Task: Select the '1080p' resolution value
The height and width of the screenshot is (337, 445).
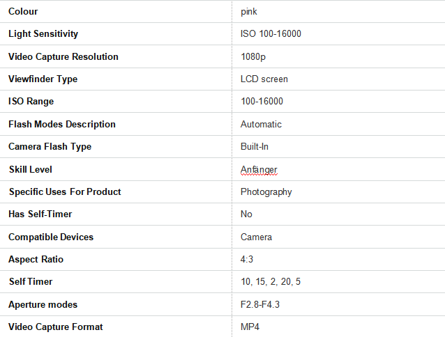Action: 253,56
